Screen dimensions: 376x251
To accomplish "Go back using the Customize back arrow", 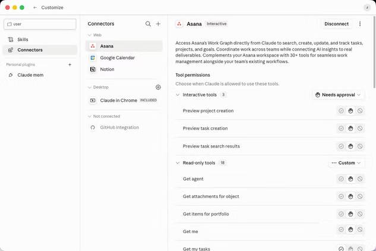I will click(x=35, y=8).
